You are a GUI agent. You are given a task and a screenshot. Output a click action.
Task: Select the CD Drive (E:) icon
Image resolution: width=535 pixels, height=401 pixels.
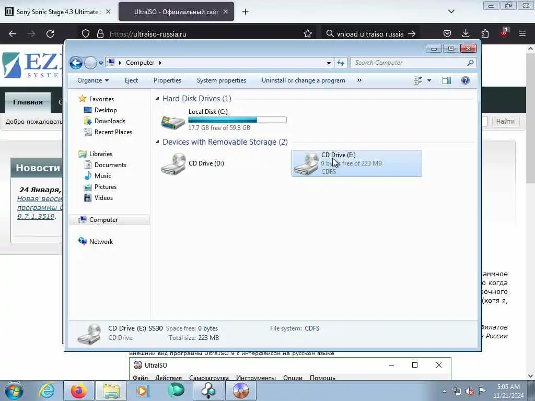pos(306,163)
